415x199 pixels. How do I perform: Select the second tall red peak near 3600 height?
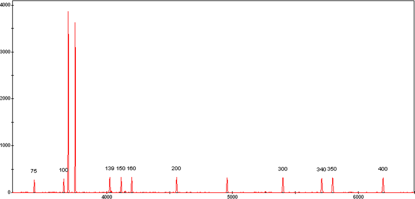coord(75,107)
